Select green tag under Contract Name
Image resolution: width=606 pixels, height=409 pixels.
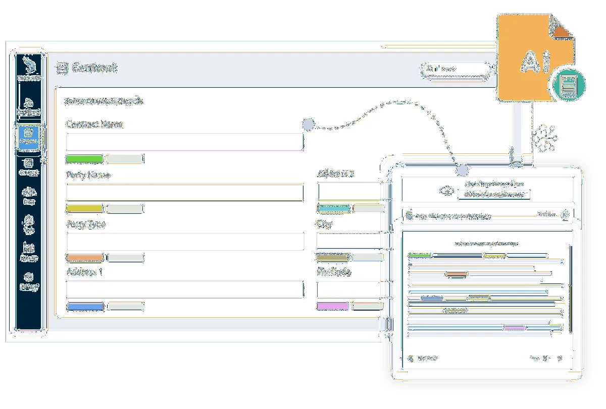(x=85, y=159)
